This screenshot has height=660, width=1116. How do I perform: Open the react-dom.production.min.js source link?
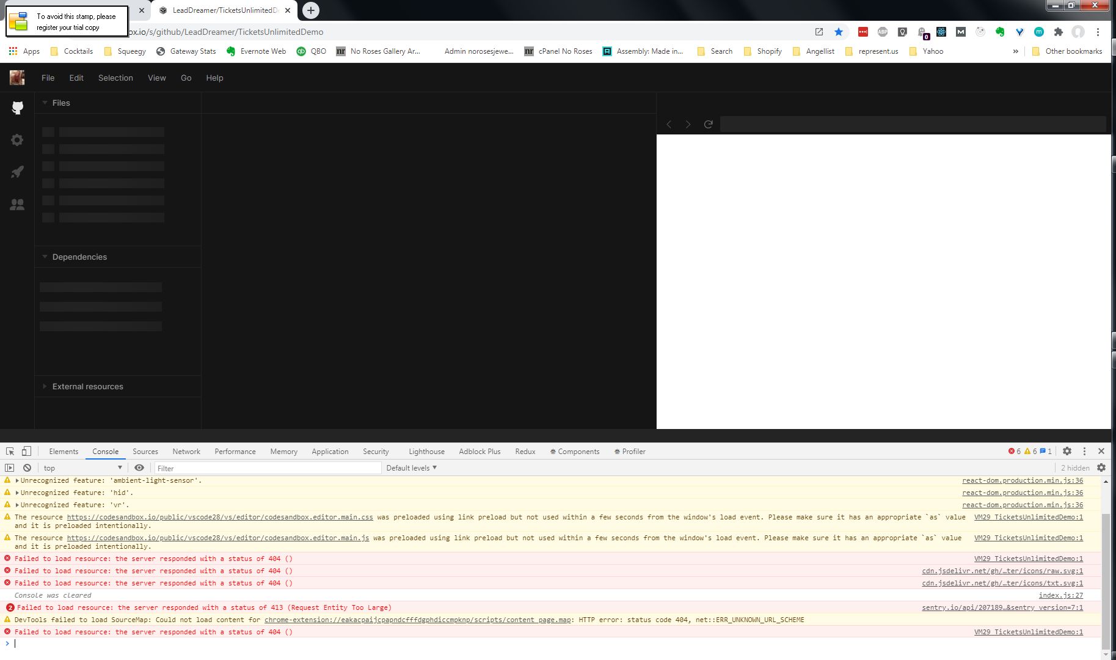pos(1021,480)
